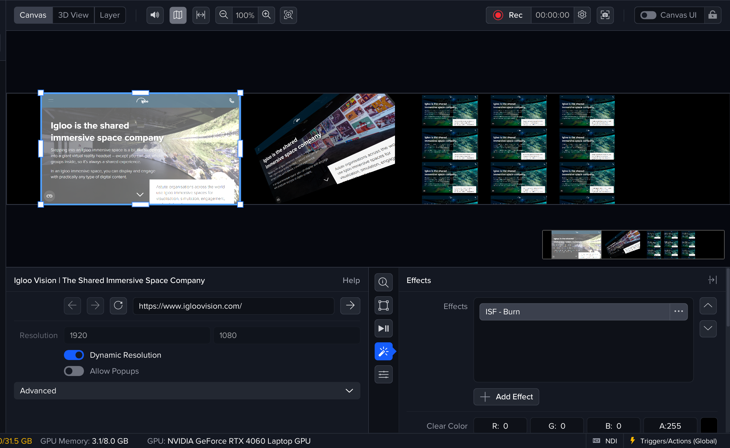730x448 pixels.
Task: Edit Clear Color blue value
Action: click(x=613, y=426)
